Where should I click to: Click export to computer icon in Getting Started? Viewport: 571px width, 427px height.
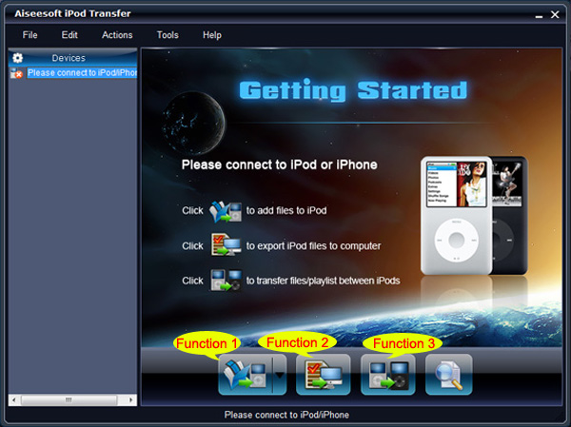pos(226,244)
